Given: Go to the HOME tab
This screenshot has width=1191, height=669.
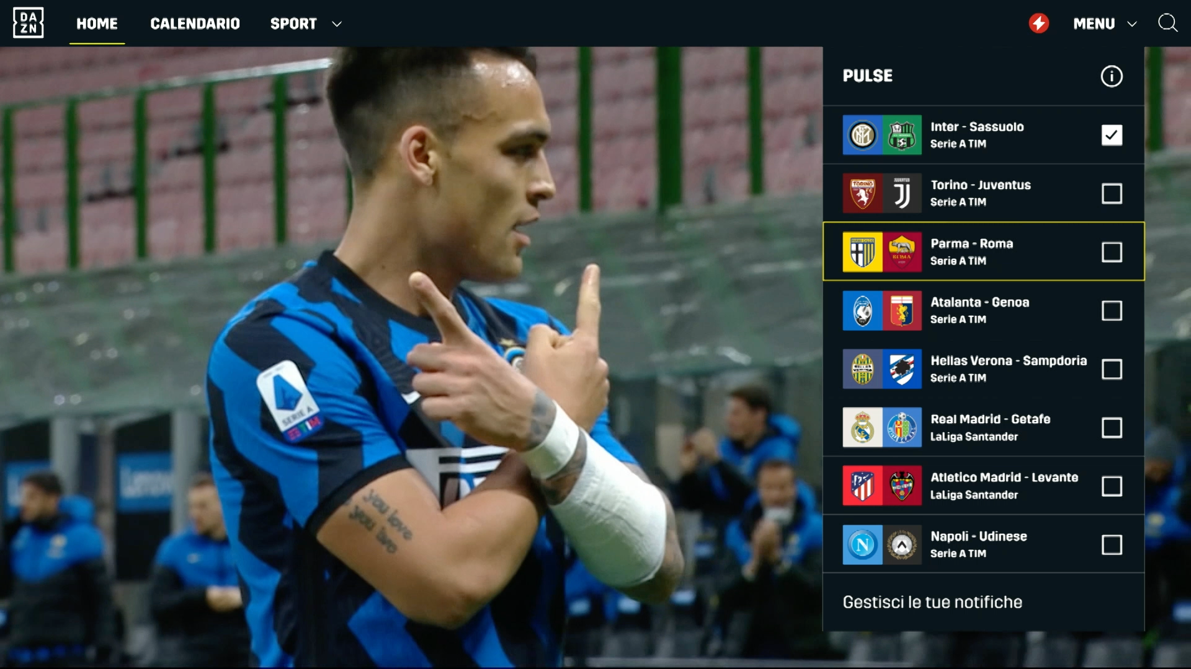Looking at the screenshot, I should [97, 24].
